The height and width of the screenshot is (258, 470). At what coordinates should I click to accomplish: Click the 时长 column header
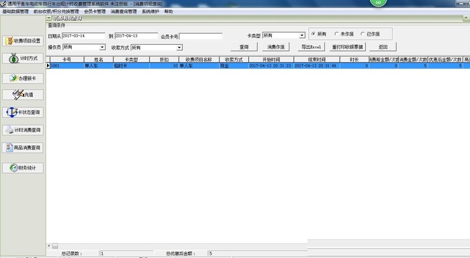(354, 60)
